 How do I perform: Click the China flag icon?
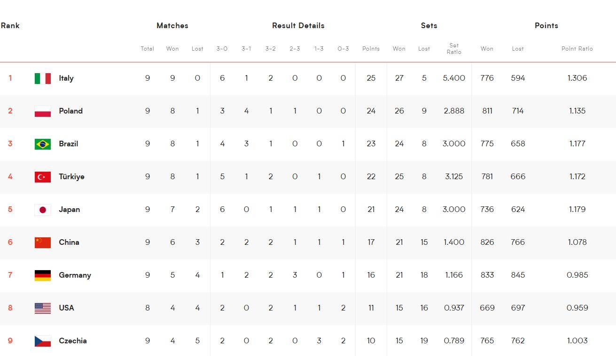(43, 242)
